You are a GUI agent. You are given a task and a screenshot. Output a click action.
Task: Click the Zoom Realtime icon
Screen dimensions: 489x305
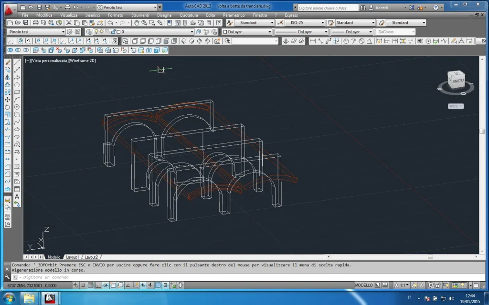coord(144,23)
